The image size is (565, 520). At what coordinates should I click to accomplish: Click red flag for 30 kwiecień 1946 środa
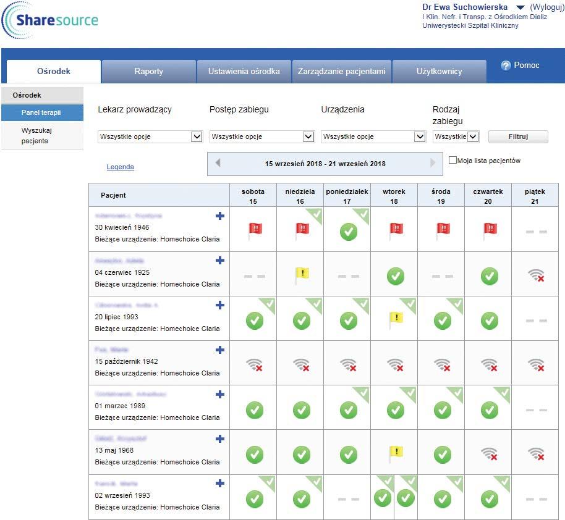click(443, 231)
